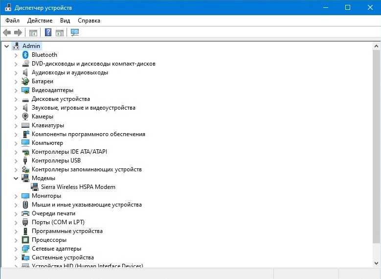The width and height of the screenshot is (381, 279).
Task: Select the Клавиатуры label
Action: [48, 125]
